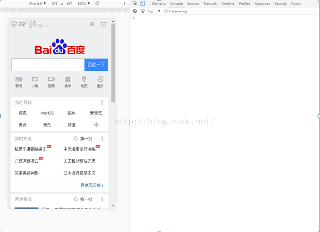This screenshot has width=320, height=232.
Task: Click the weather cloud icon on Baidu
Action: [14, 24]
